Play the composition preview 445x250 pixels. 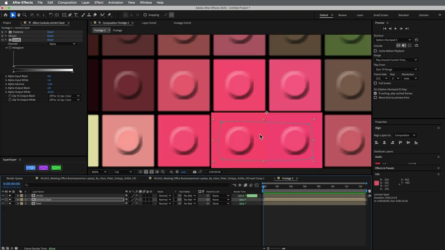click(x=396, y=28)
